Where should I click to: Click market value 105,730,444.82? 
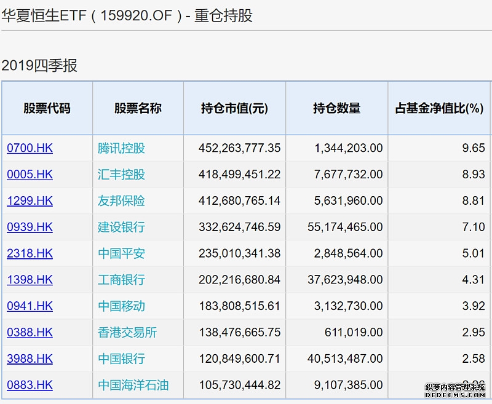239,385
